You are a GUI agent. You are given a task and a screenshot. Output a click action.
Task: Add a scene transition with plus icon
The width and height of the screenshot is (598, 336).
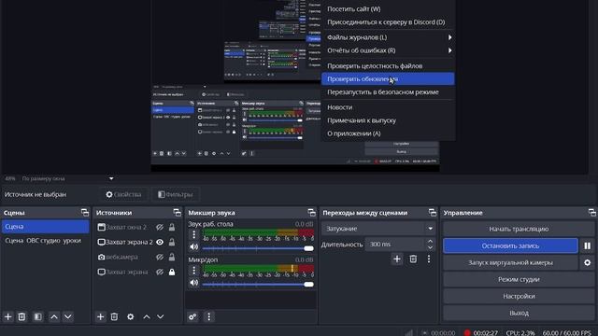click(x=397, y=259)
